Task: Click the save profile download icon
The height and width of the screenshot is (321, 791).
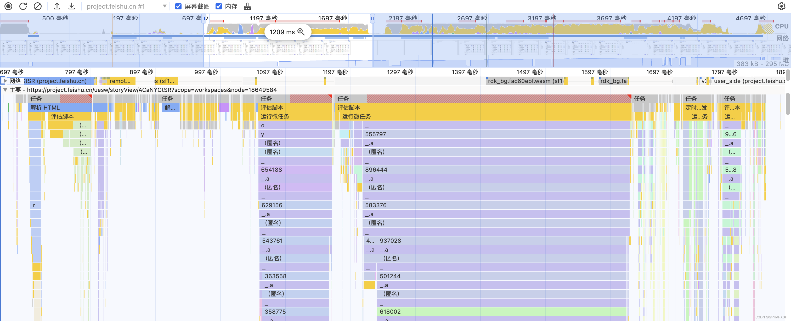Action: 72,6
